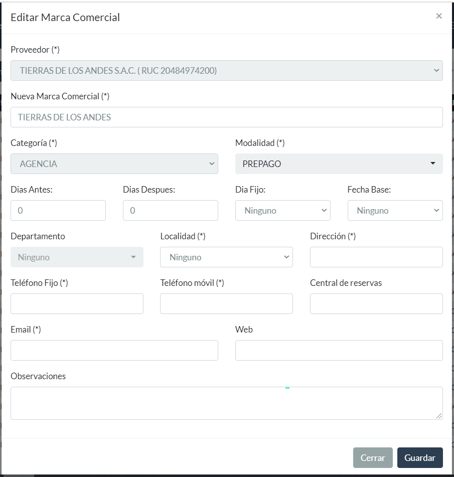Focus the Dias Despues input

point(170,211)
